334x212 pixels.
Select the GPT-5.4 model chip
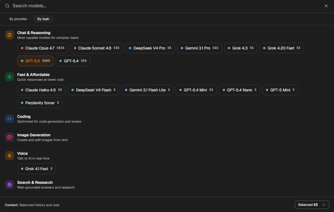tap(73, 61)
